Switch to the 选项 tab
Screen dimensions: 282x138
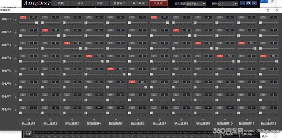click(80, 3)
